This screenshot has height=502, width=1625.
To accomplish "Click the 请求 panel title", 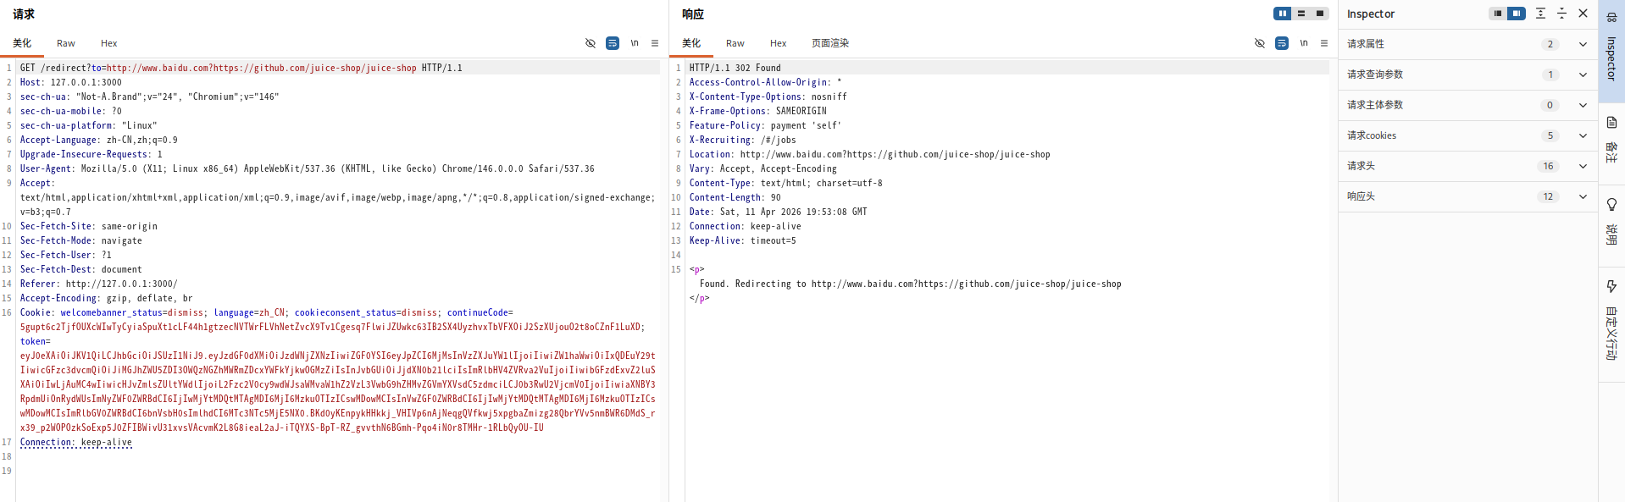I will click(x=24, y=14).
